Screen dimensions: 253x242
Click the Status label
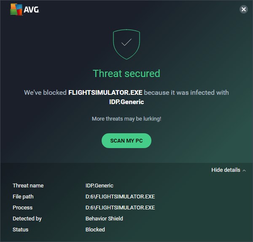pyautogui.click(x=21, y=230)
